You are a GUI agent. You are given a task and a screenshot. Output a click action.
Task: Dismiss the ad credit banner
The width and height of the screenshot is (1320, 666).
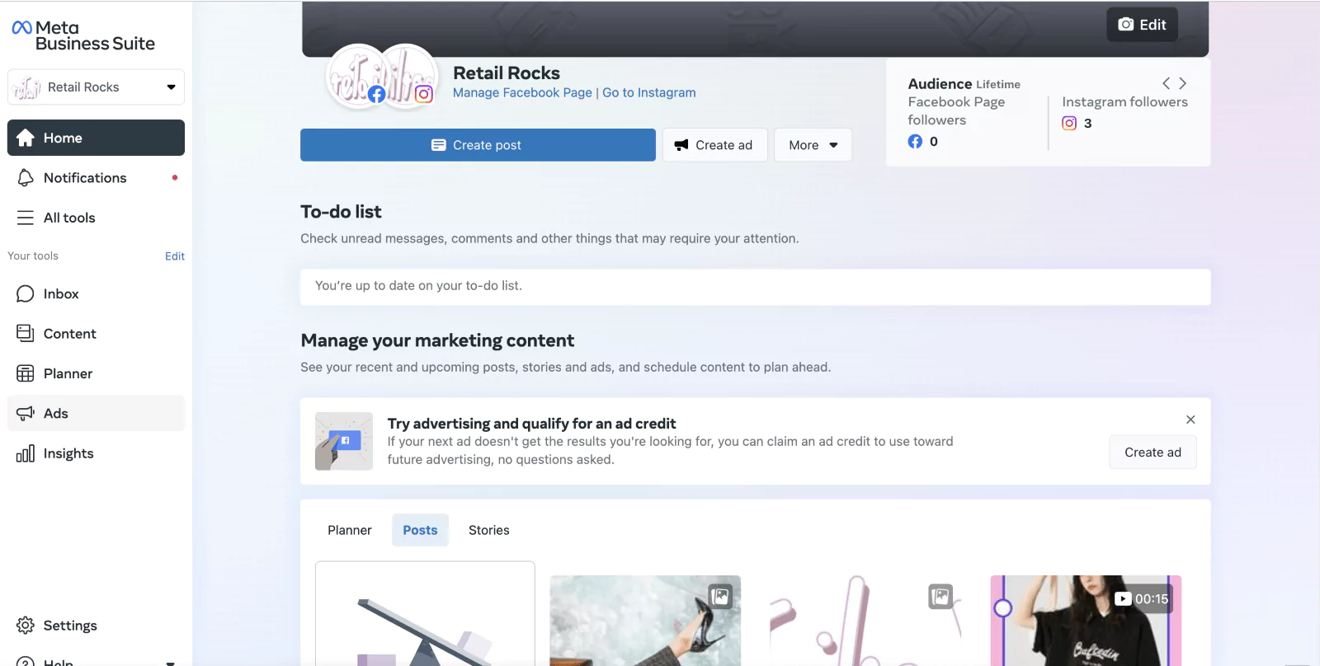click(x=1190, y=420)
